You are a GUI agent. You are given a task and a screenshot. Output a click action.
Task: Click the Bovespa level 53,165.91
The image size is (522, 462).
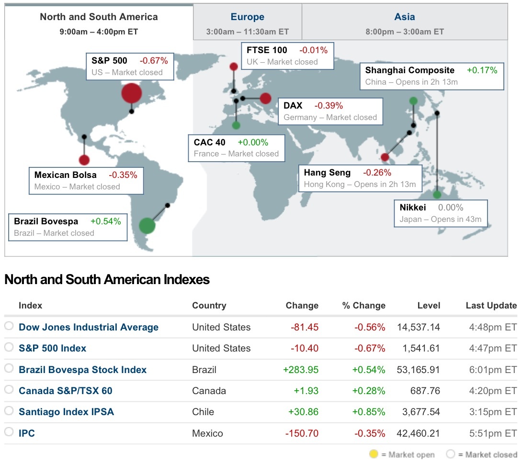click(418, 370)
